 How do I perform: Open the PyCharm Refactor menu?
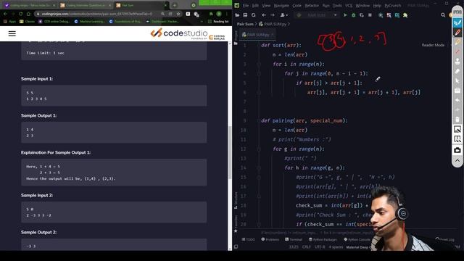point(312,6)
